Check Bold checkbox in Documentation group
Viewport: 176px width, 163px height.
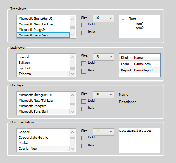point(84,138)
